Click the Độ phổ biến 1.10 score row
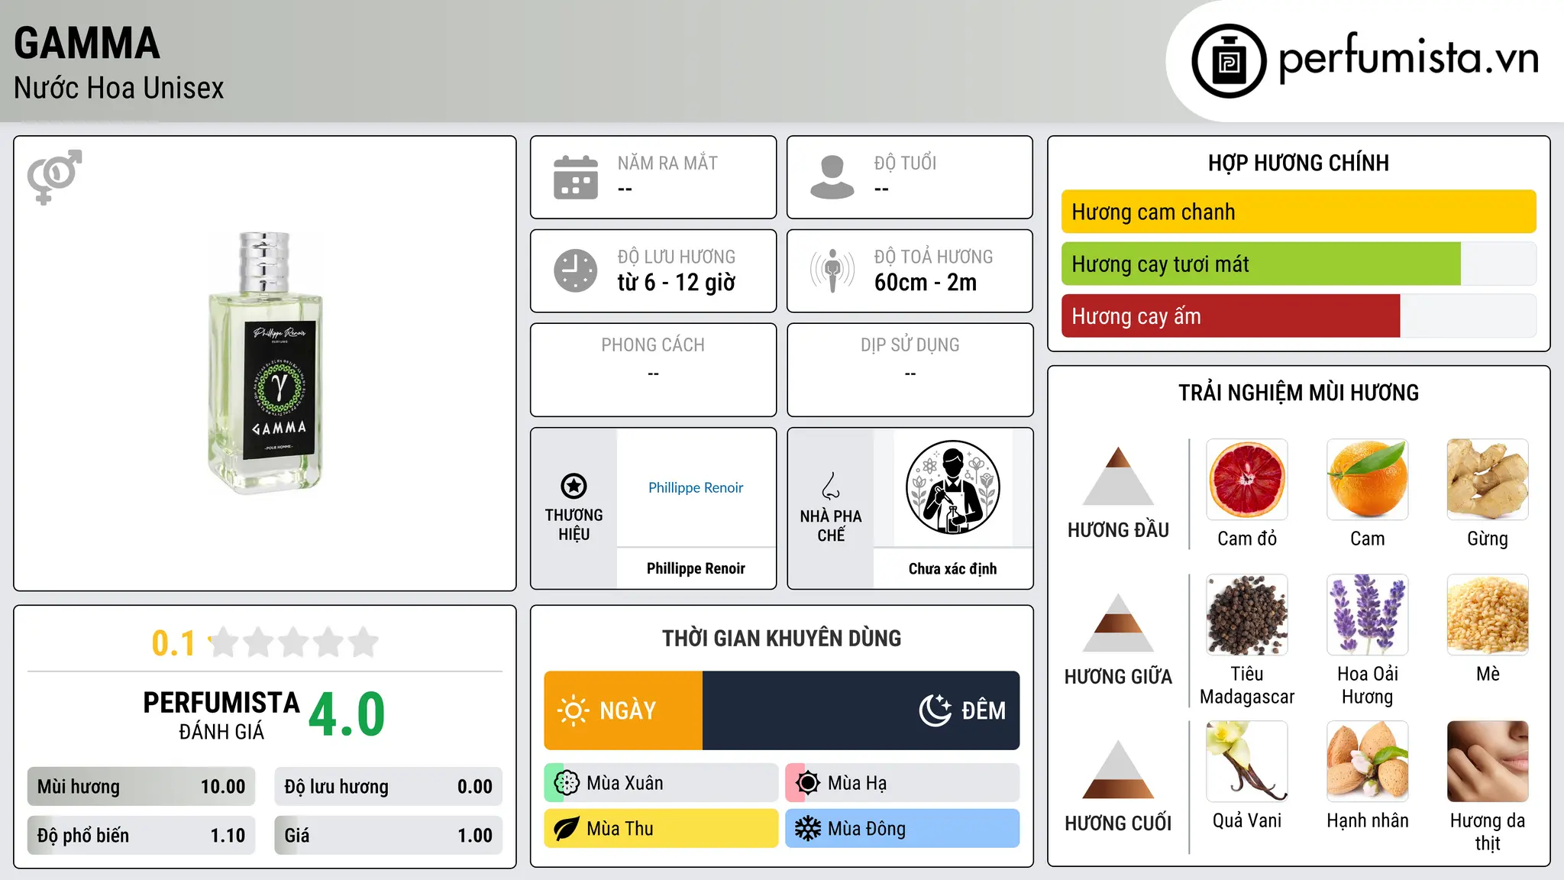This screenshot has height=880, width=1564. pos(141,836)
